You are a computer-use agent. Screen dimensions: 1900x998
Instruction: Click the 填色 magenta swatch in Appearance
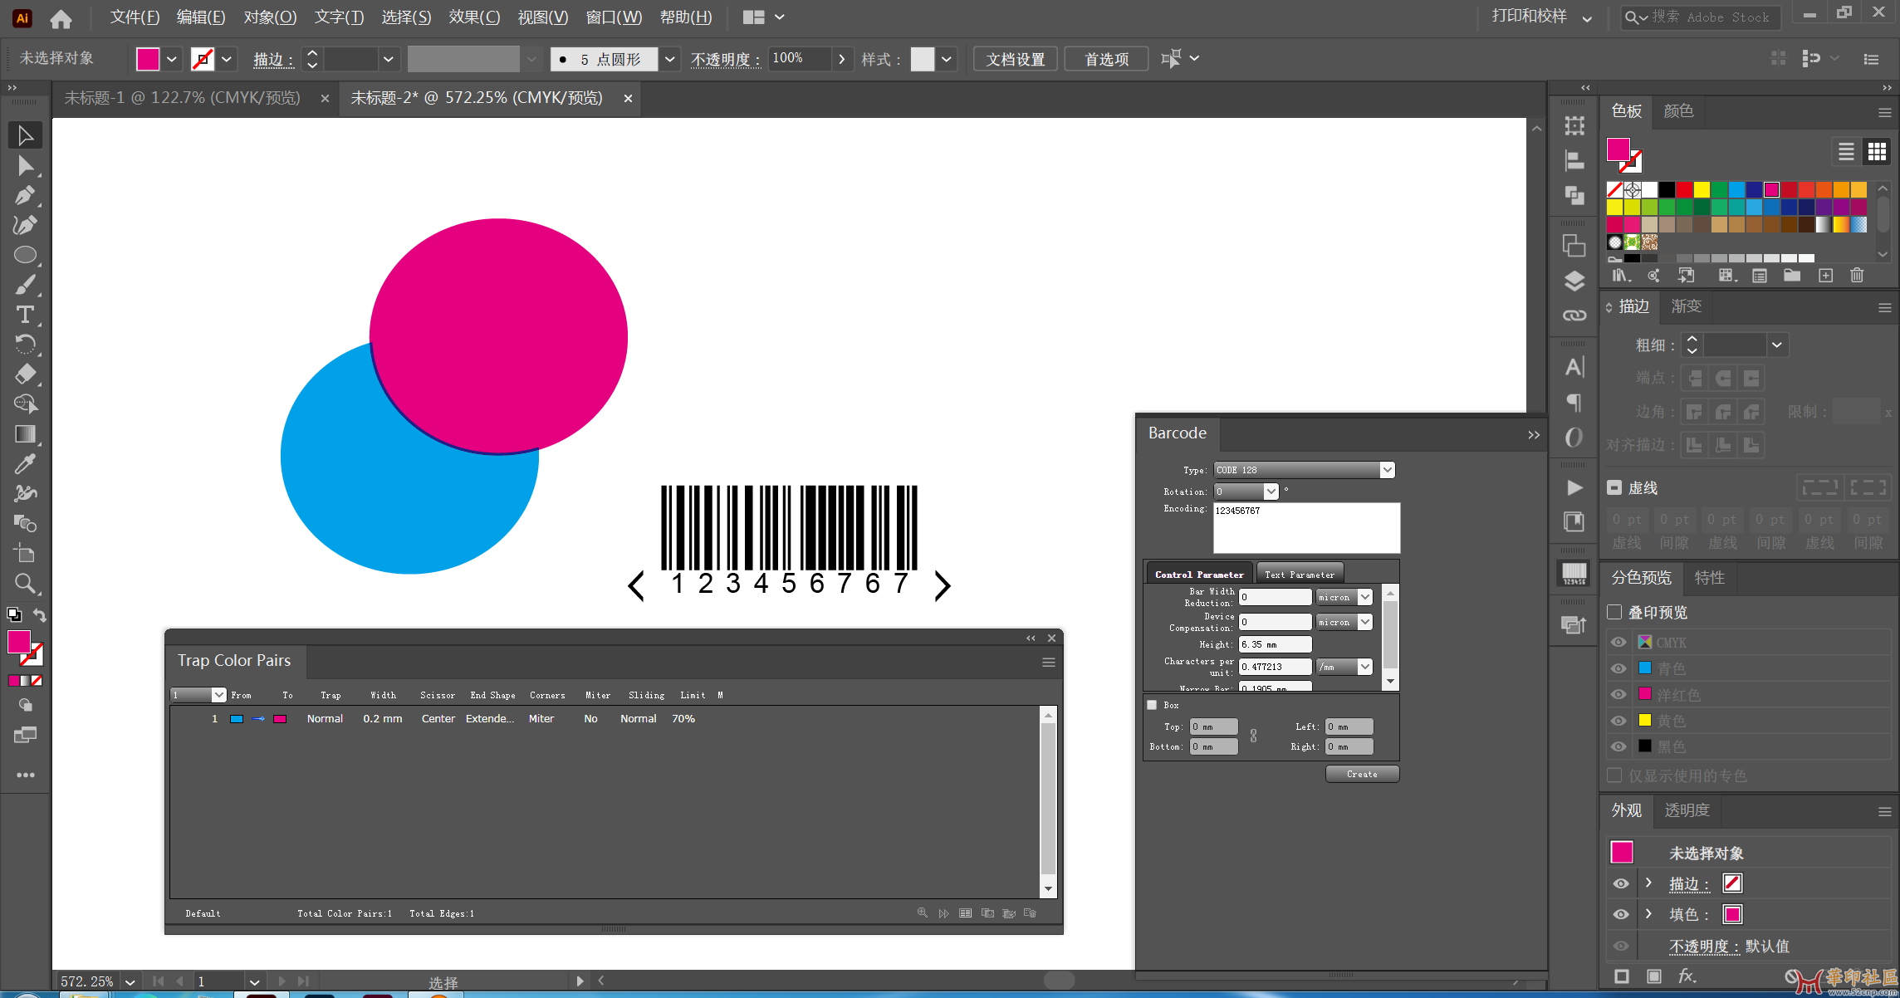point(1732,914)
